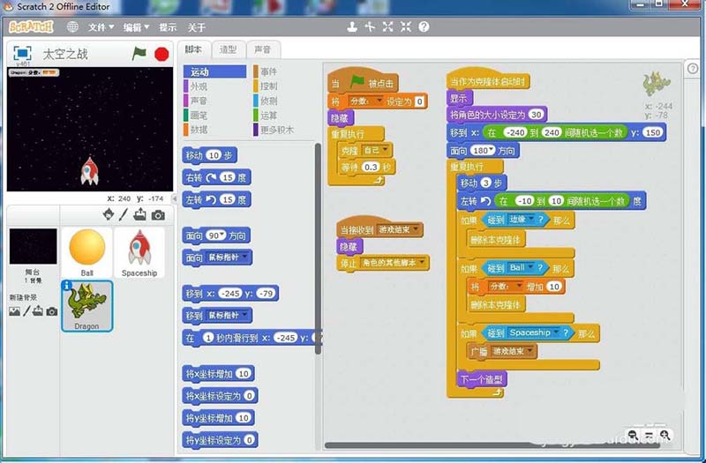The height and width of the screenshot is (463, 706).
Task: Select the 运动 block category
Action: pyautogui.click(x=214, y=71)
